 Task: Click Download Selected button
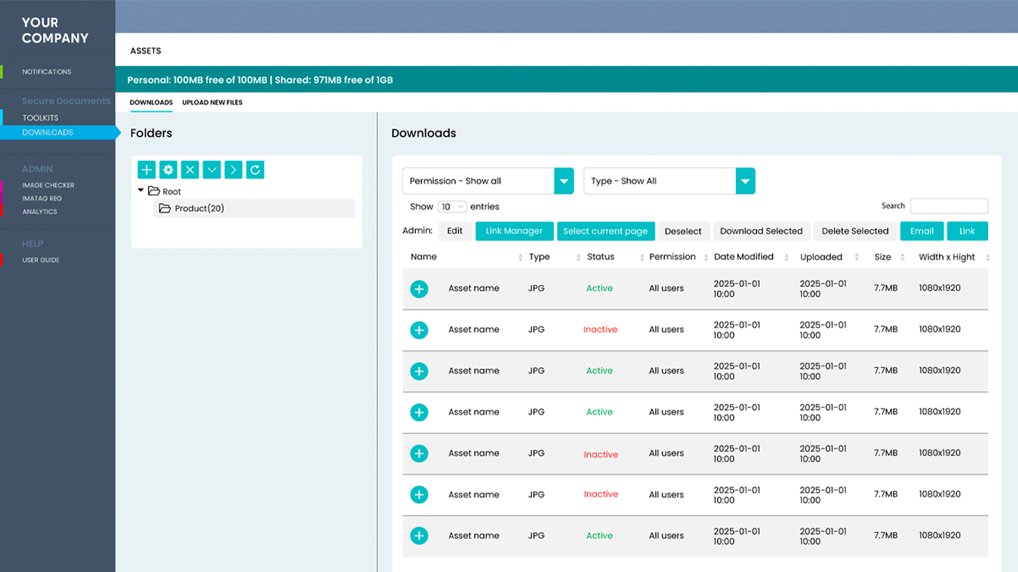click(761, 231)
